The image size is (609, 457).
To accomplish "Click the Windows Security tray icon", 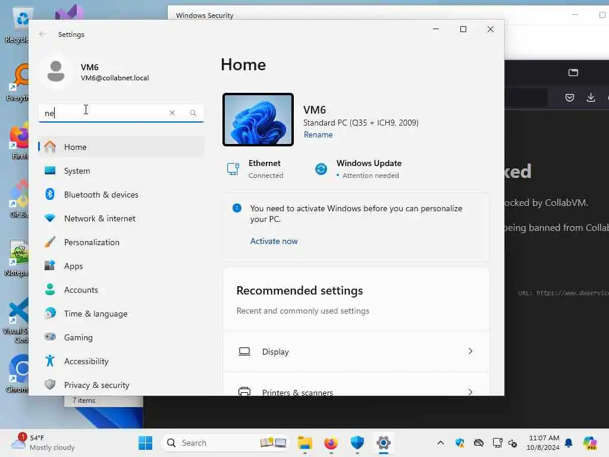I will 460,443.
